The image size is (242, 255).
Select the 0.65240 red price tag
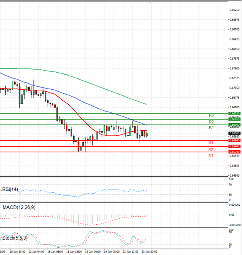(x=234, y=152)
